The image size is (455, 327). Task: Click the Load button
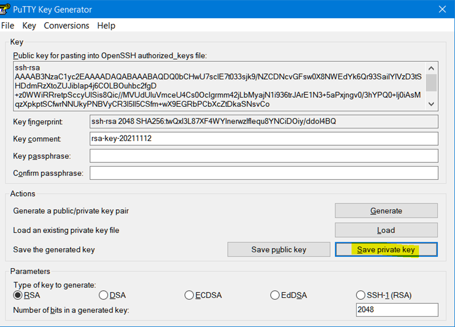point(386,230)
